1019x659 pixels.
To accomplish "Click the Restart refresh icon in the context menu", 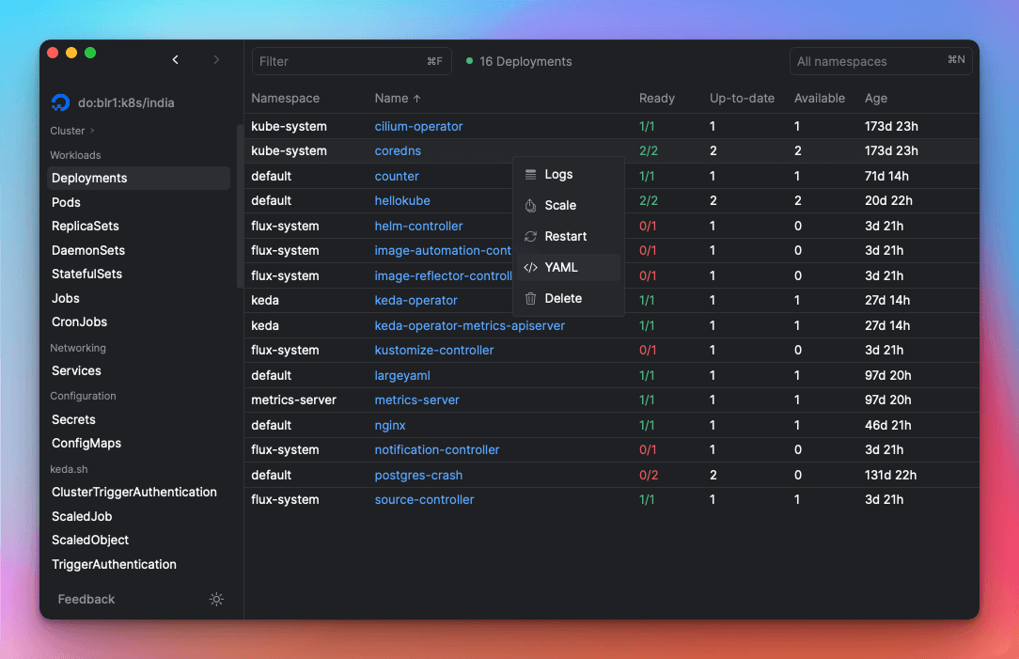I will pyautogui.click(x=532, y=236).
